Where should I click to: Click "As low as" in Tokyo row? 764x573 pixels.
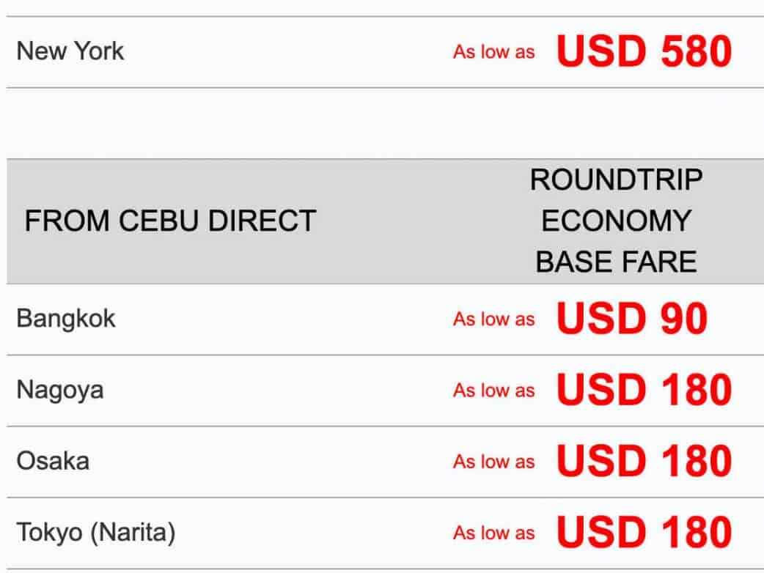pyautogui.click(x=493, y=533)
